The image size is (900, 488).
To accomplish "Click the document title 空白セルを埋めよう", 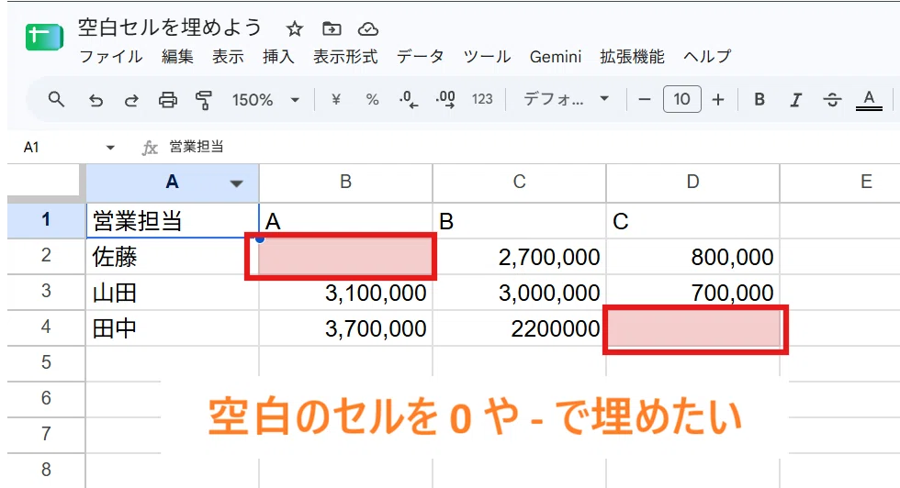I will pyautogui.click(x=170, y=28).
